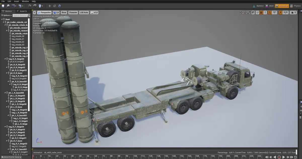Click the camera speed icon

[293, 12]
